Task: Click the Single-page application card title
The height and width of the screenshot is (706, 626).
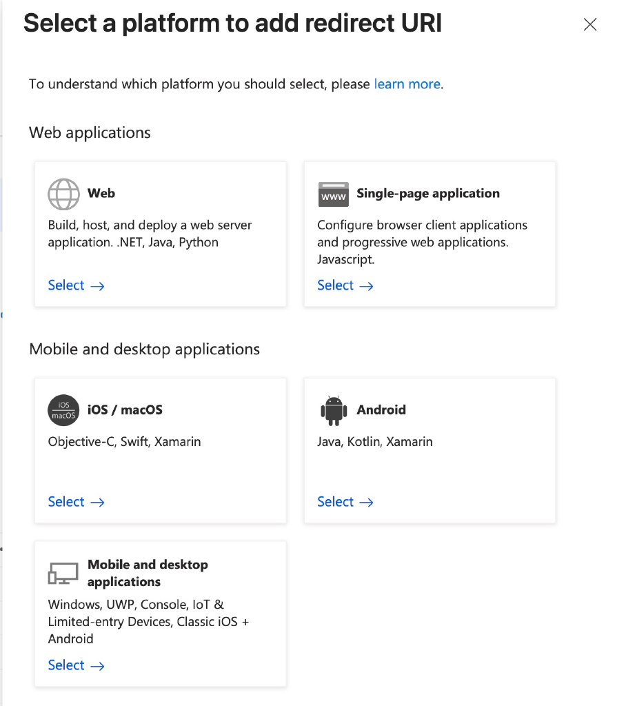Action: pyautogui.click(x=428, y=194)
